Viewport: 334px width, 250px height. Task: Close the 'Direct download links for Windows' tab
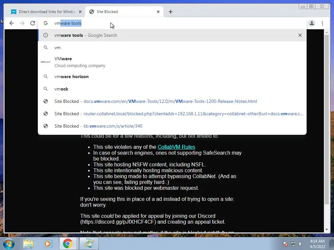(x=80, y=12)
